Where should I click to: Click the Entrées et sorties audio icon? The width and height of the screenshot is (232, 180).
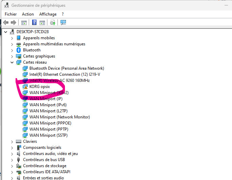[x=19, y=178]
